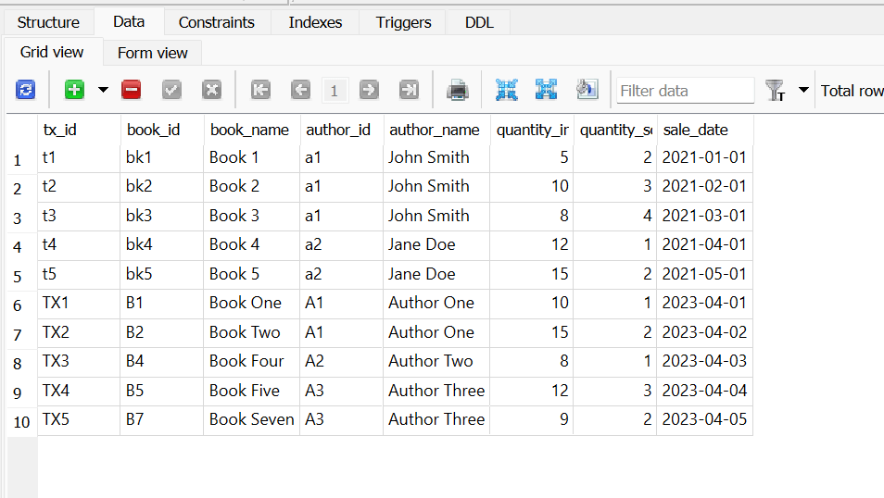
Task: Open the insert row dropdown arrow
Action: click(x=103, y=90)
